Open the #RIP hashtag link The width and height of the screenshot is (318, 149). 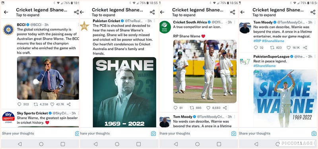[x=257, y=41]
